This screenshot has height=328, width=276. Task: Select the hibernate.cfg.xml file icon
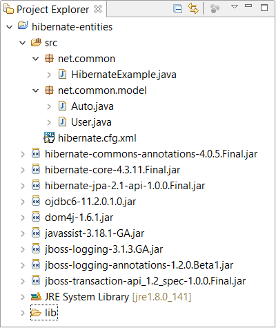49,137
